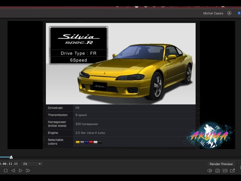Click the gray selectable color swatch
The width and height of the screenshot is (241, 181).
coord(82,142)
